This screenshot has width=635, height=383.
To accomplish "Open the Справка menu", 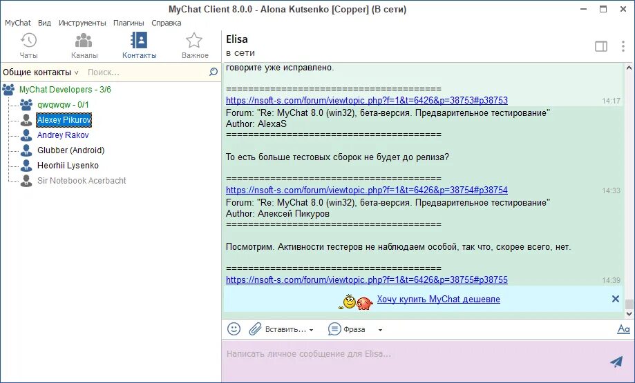I will click(x=166, y=23).
